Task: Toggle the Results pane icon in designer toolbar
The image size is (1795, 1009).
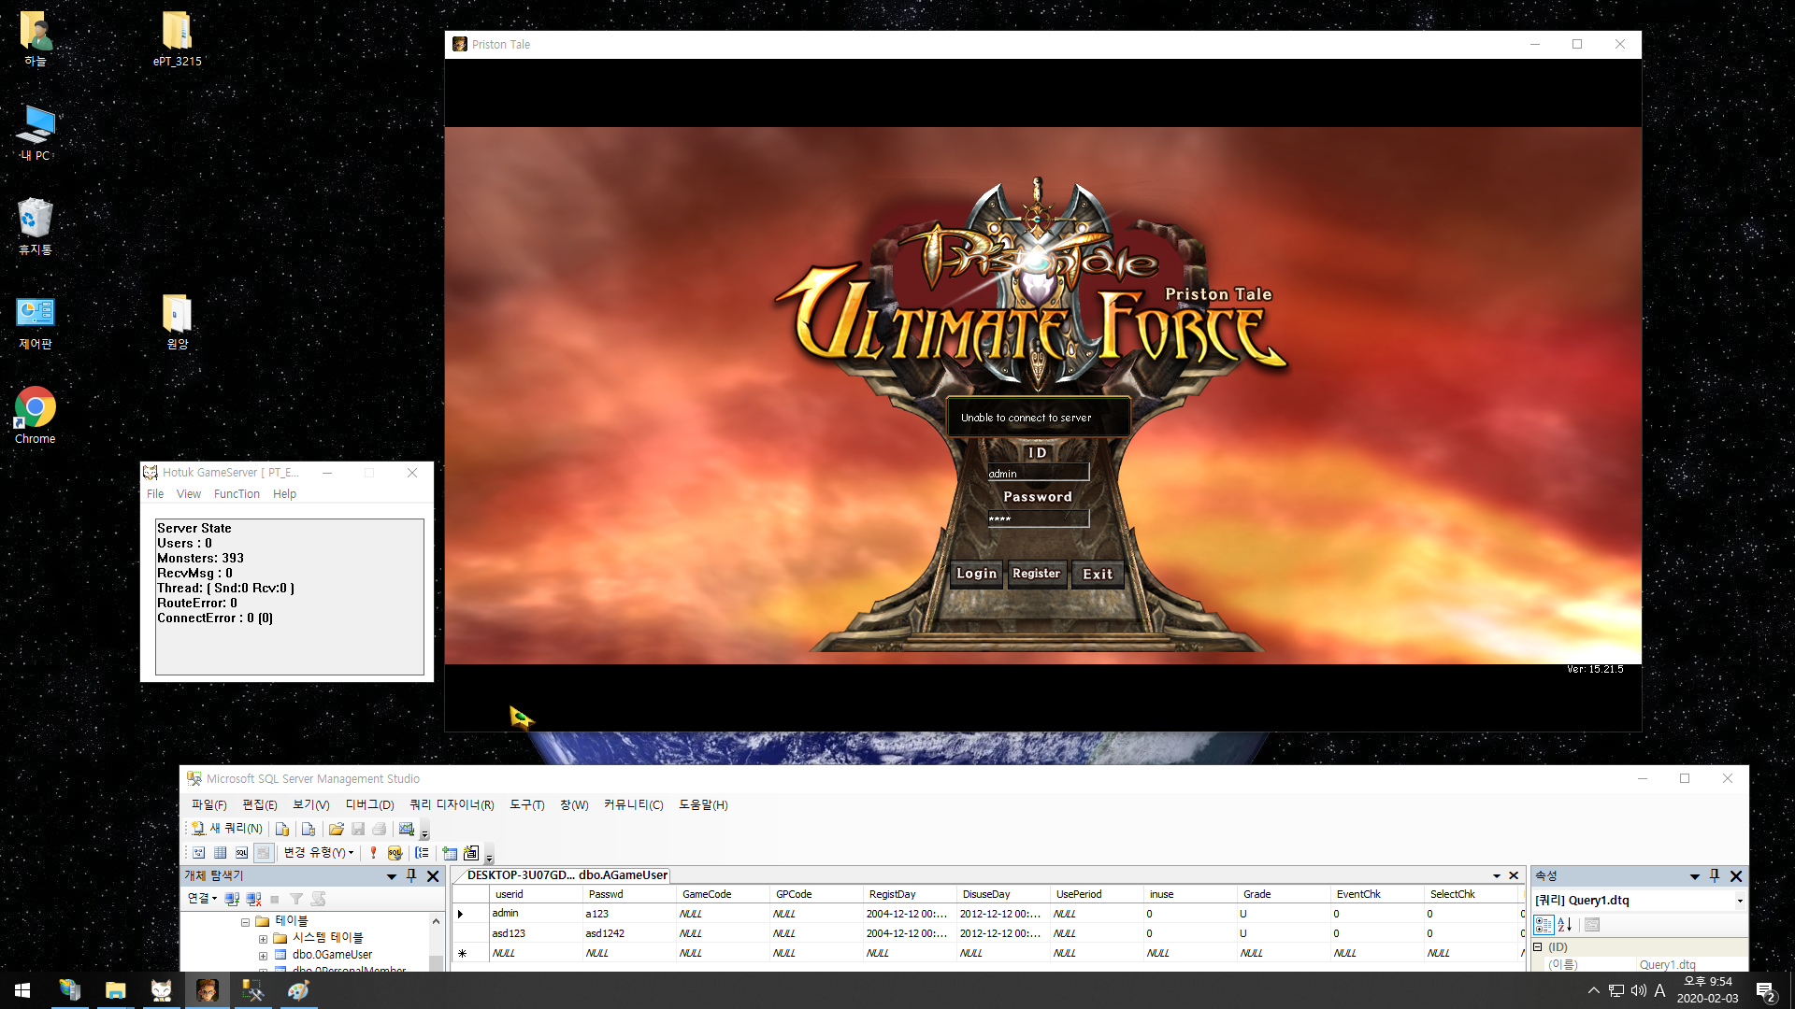Action: tap(264, 853)
